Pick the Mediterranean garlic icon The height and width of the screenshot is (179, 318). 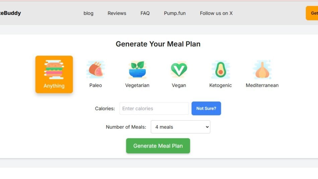coord(262,70)
